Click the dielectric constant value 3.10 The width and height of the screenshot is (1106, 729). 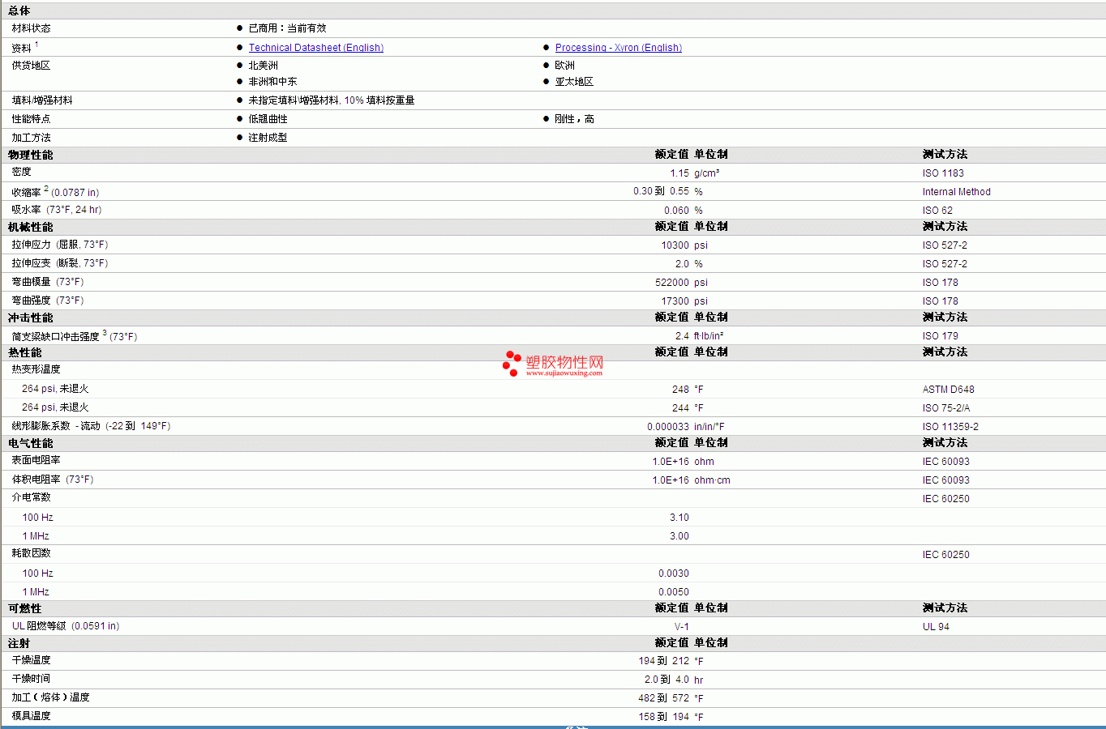pos(679,518)
